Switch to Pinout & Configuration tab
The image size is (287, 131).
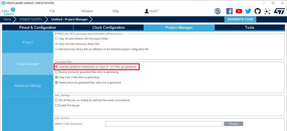pyautogui.click(x=37, y=28)
